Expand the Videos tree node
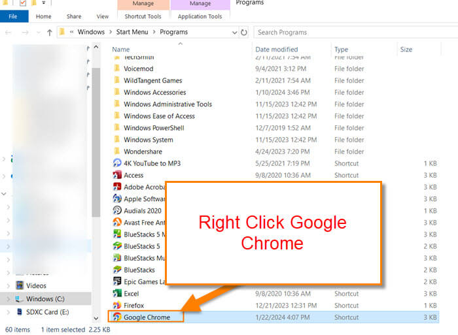 click(8, 286)
